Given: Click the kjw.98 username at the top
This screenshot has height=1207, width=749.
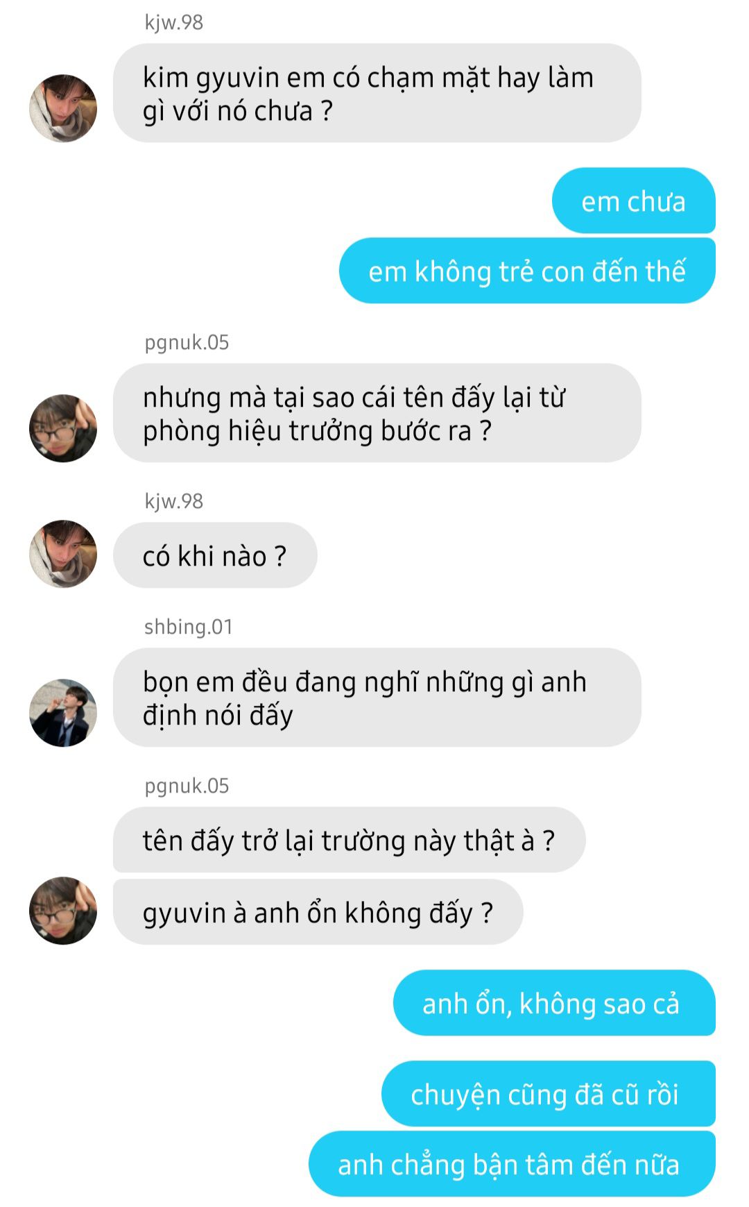Looking at the screenshot, I should pos(173,22).
